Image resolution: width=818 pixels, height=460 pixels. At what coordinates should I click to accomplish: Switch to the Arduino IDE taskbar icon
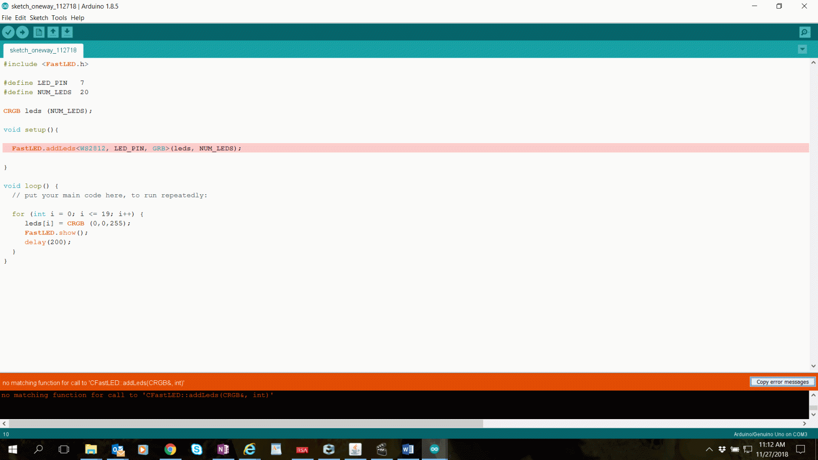click(x=434, y=449)
